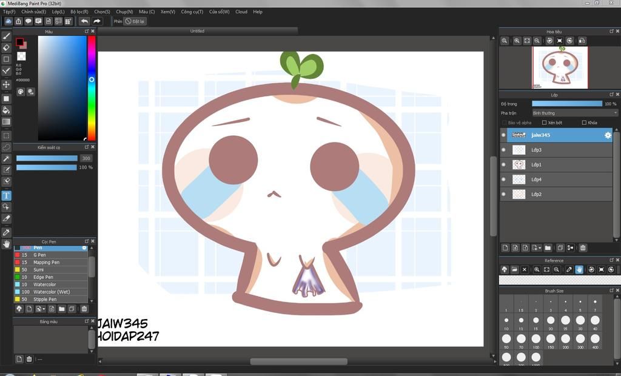Open reference image with folder icon
Screen dimensions: 621x376
click(514, 269)
